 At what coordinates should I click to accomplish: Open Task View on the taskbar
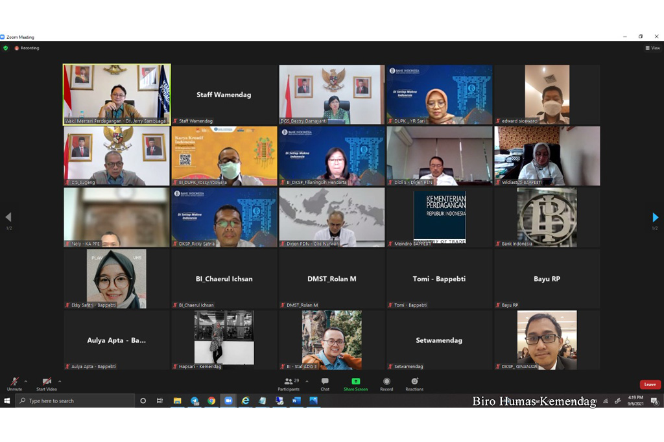(160, 401)
